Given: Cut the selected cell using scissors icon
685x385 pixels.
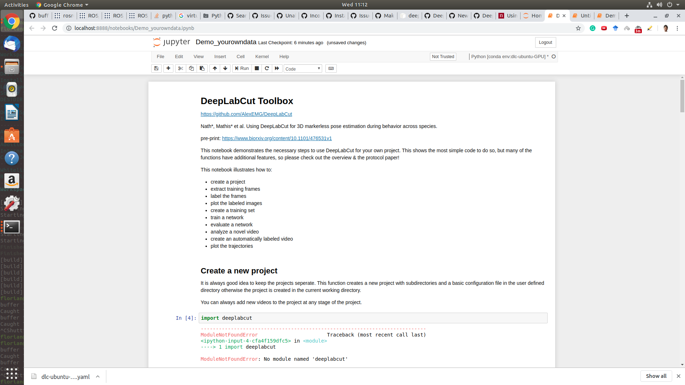Looking at the screenshot, I should pos(181,68).
